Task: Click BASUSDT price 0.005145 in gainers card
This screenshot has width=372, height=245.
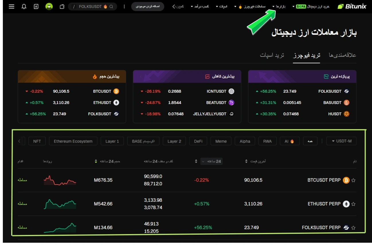Action: [292, 102]
